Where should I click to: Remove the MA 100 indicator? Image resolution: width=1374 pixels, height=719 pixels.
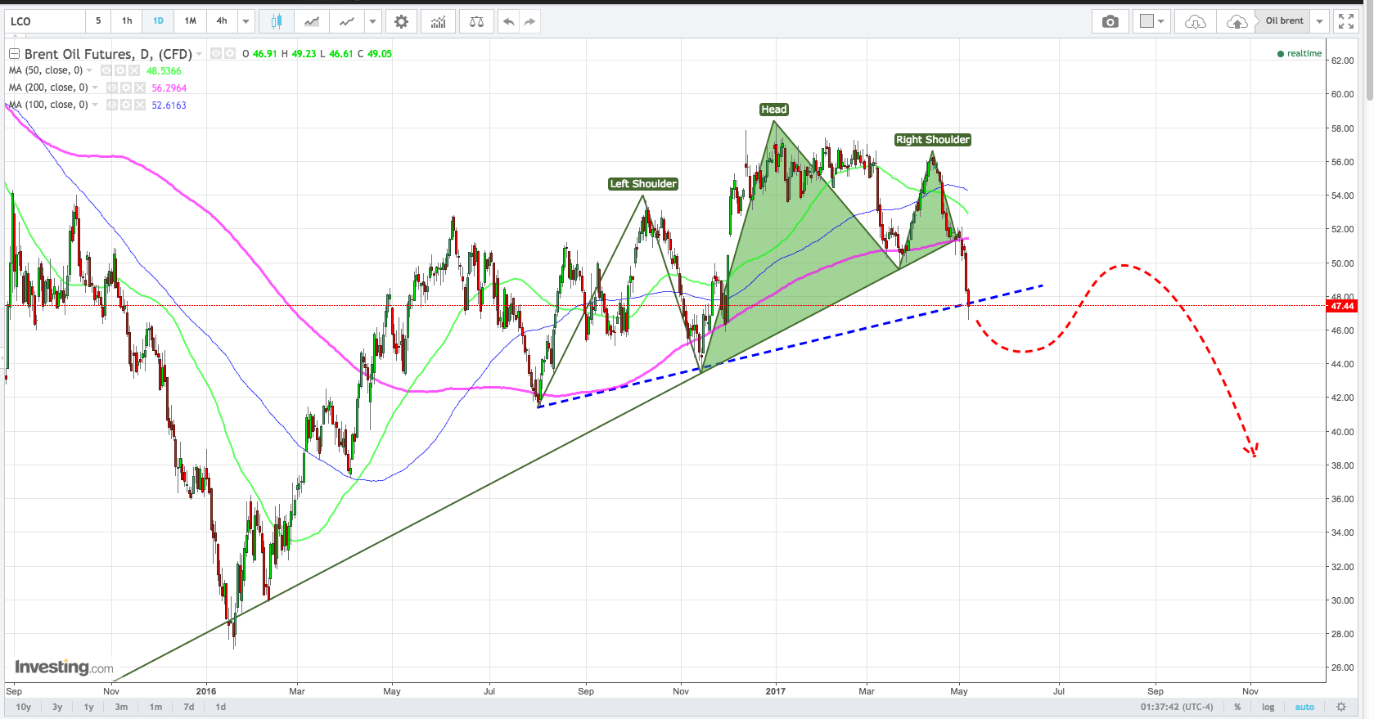(140, 105)
